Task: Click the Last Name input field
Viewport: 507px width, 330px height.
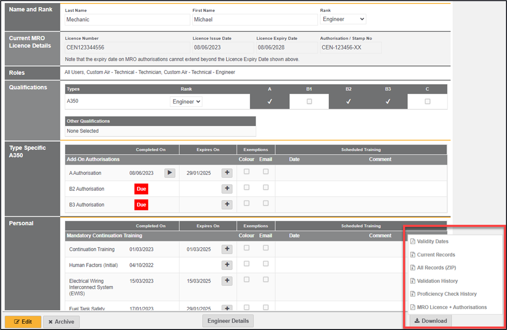Action: point(127,20)
